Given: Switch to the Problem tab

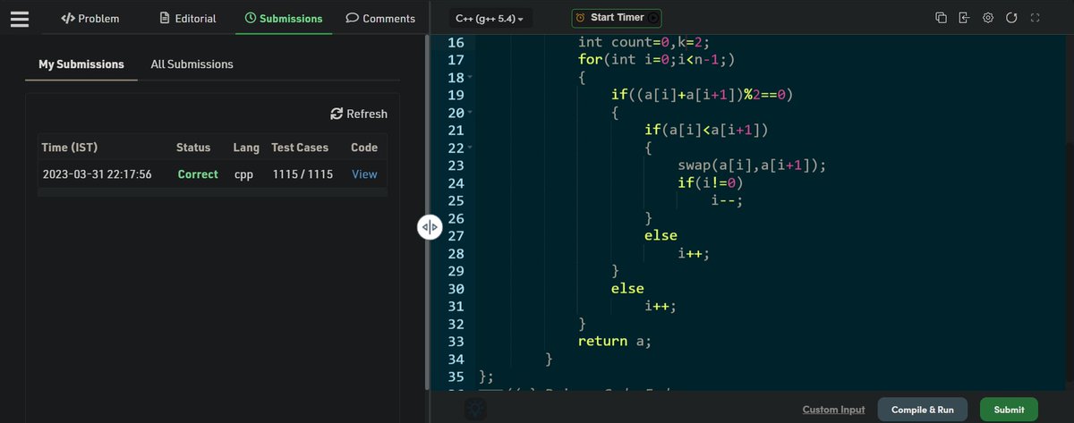Looking at the screenshot, I should pyautogui.click(x=89, y=18).
